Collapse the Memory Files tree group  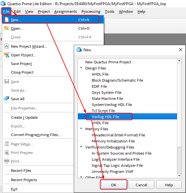(81, 128)
